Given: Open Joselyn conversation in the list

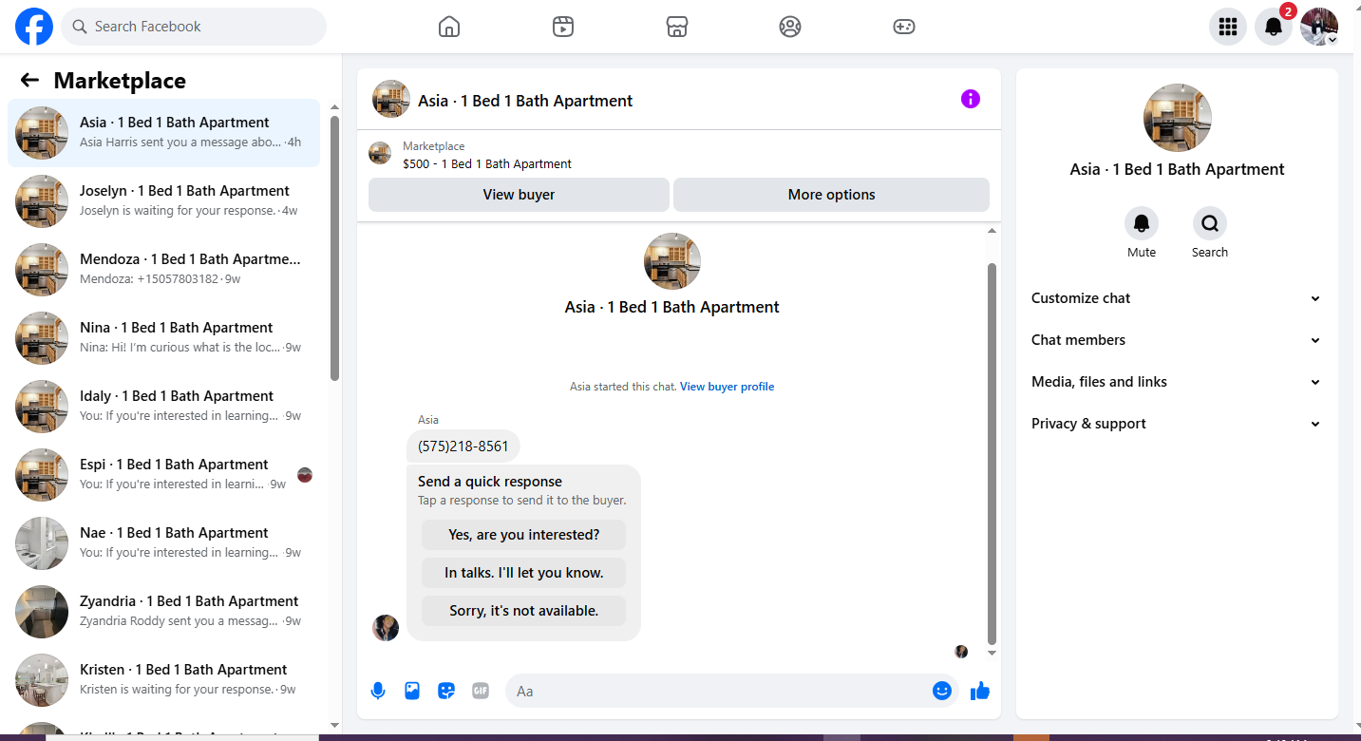Looking at the screenshot, I should tap(164, 201).
